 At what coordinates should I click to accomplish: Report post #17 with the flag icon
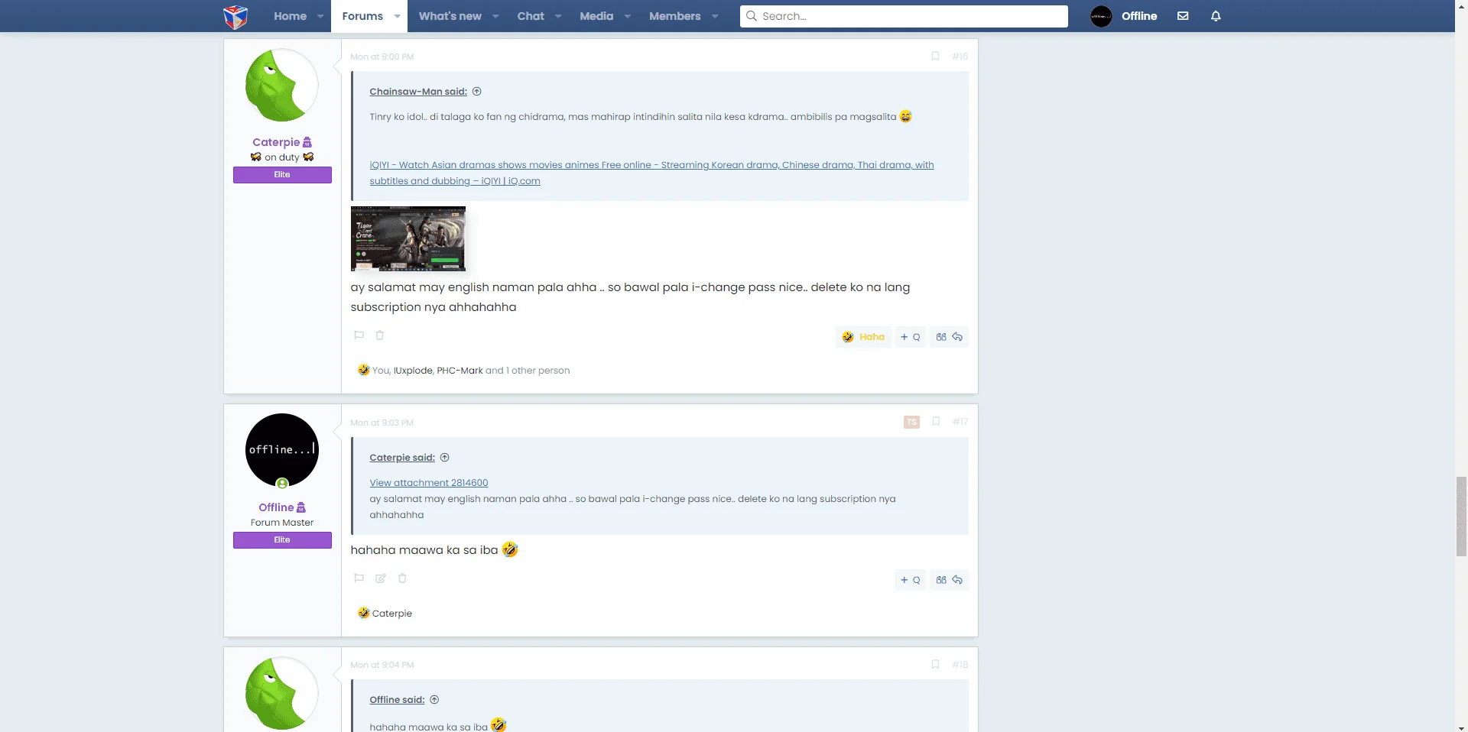point(359,578)
